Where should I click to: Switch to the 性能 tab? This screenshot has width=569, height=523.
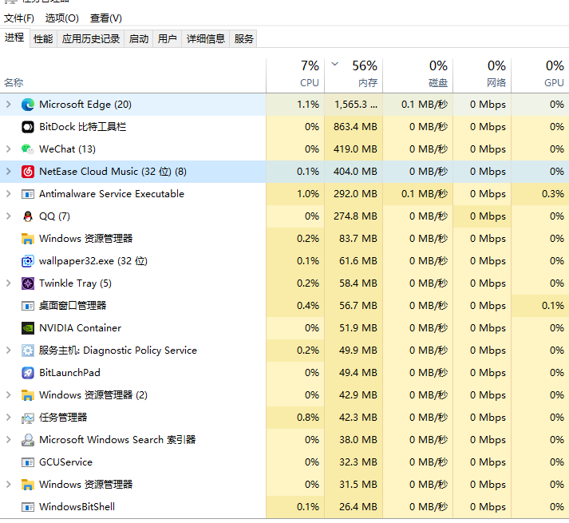pyautogui.click(x=43, y=39)
